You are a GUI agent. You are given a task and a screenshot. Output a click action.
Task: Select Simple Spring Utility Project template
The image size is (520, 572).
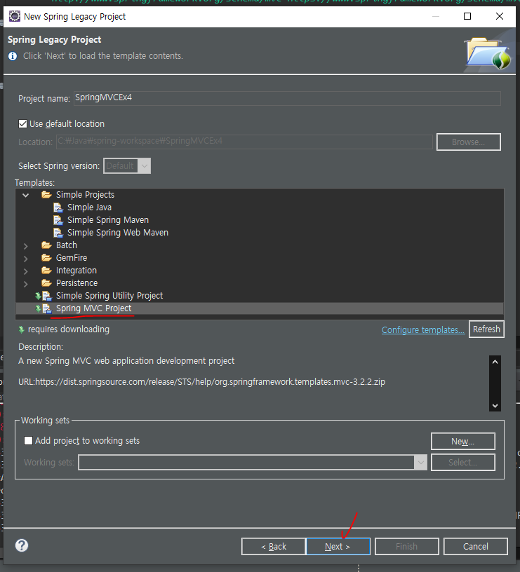[x=109, y=296]
